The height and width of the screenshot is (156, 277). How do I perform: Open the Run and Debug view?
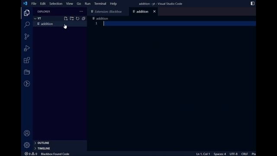click(x=27, y=48)
